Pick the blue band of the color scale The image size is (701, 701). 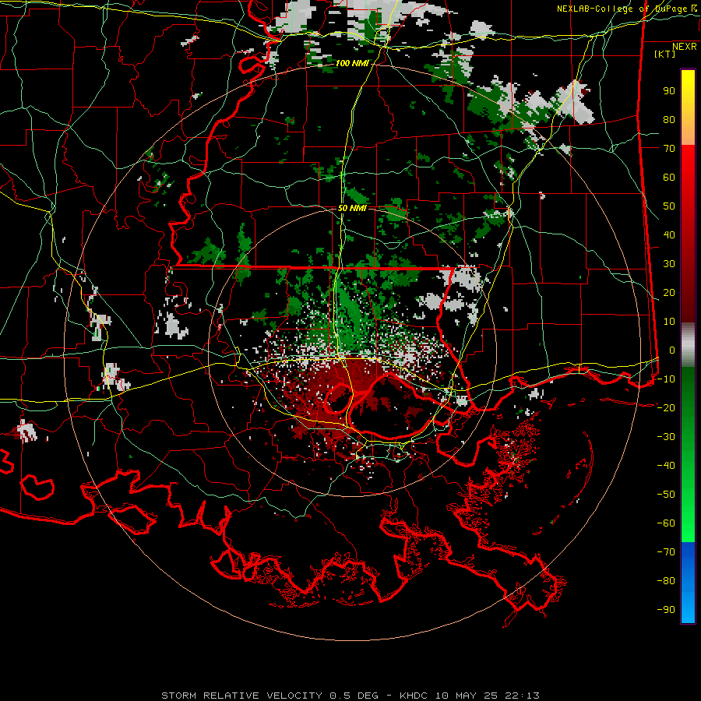(688, 583)
